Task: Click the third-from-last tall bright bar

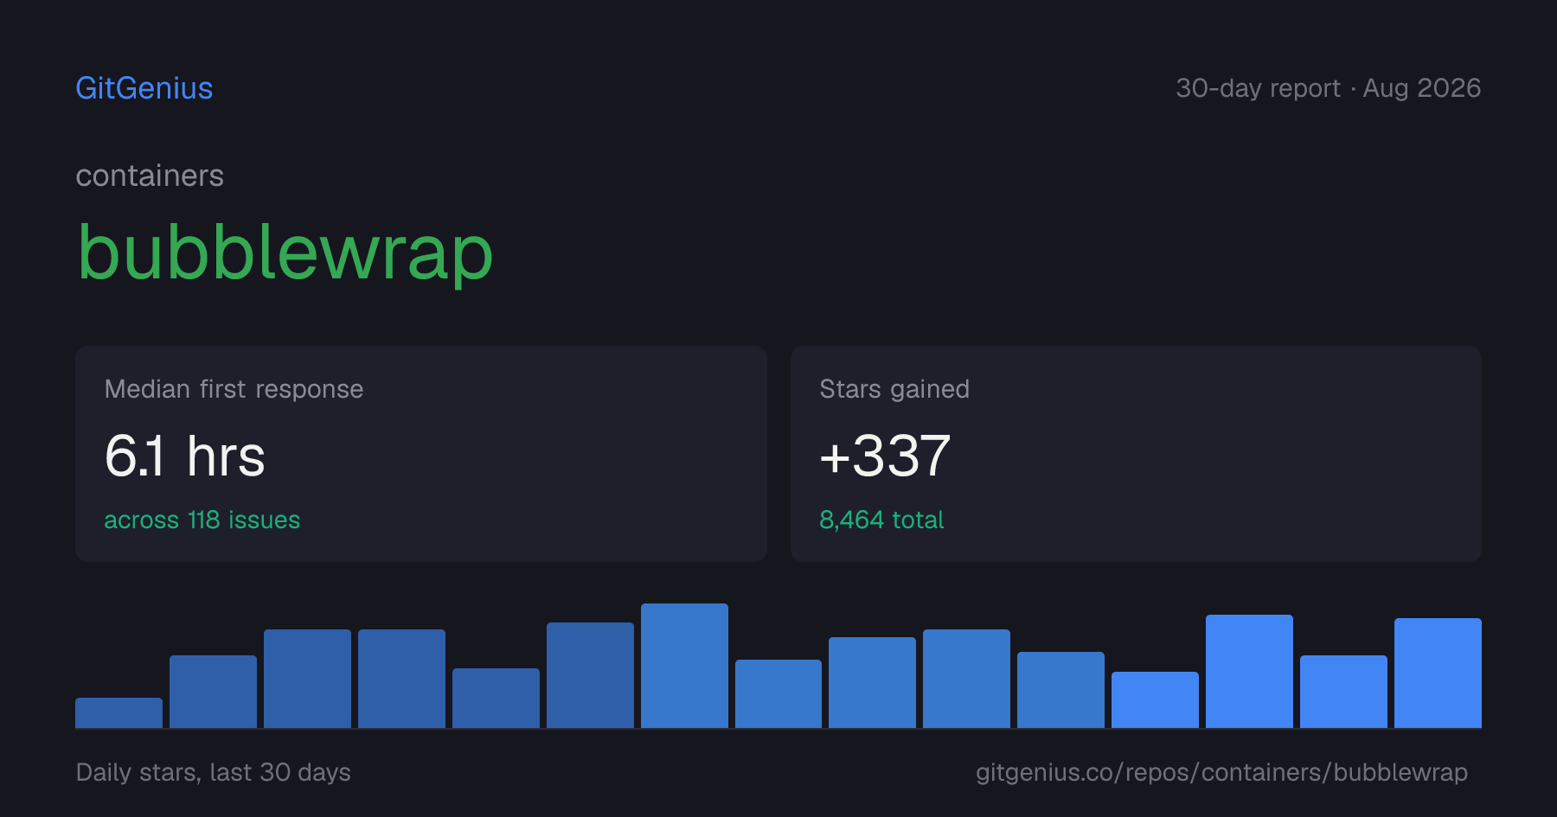Action: (1249, 671)
